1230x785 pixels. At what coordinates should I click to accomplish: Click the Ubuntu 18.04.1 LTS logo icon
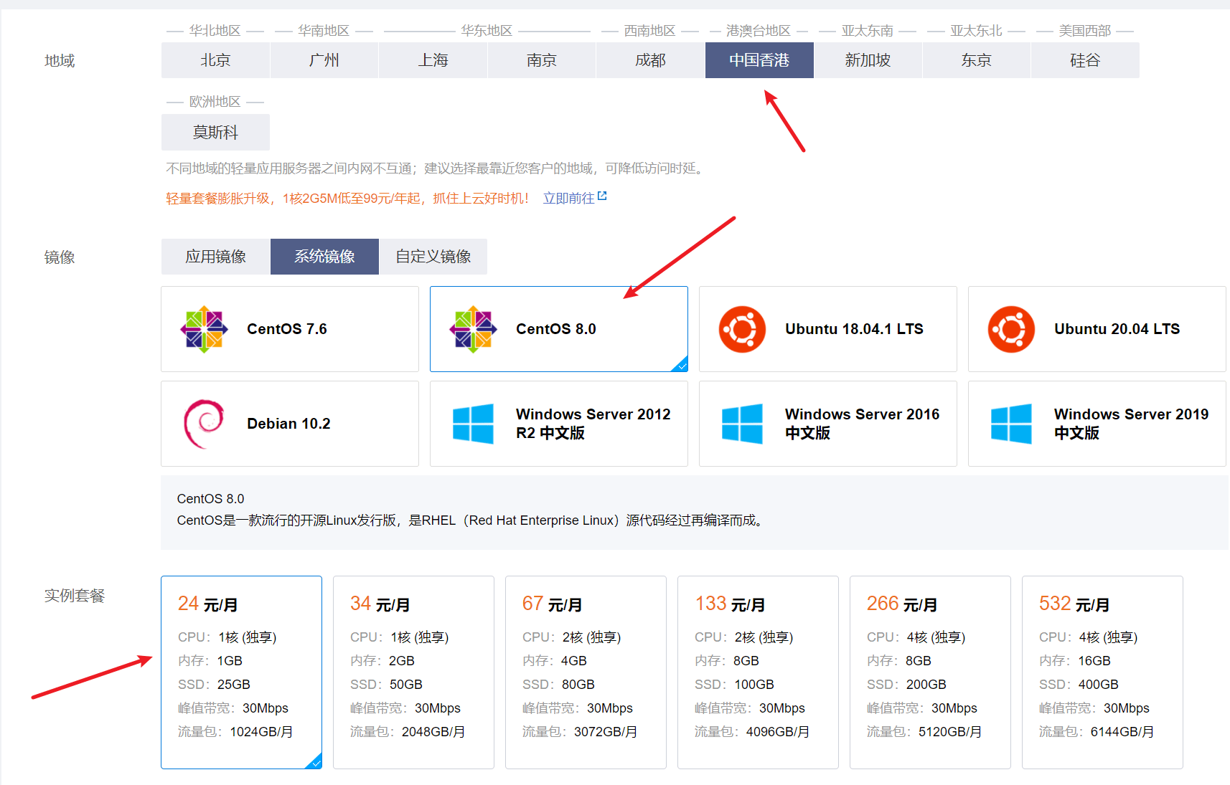coord(742,329)
